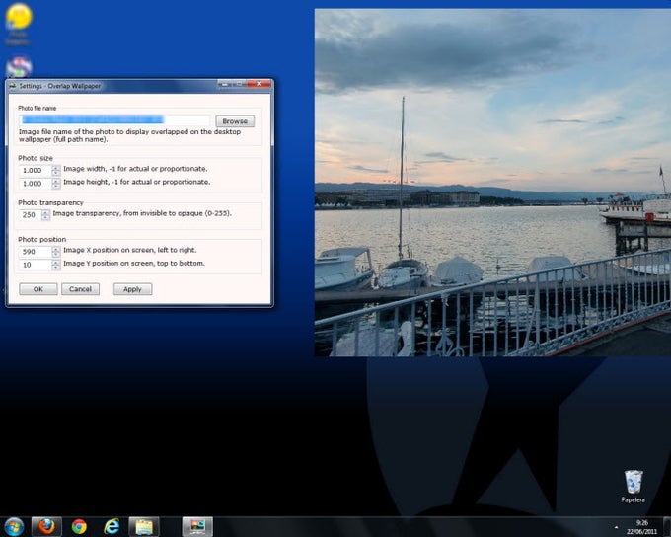Cancel the Overlap Wallpaper settings dialog

click(81, 289)
